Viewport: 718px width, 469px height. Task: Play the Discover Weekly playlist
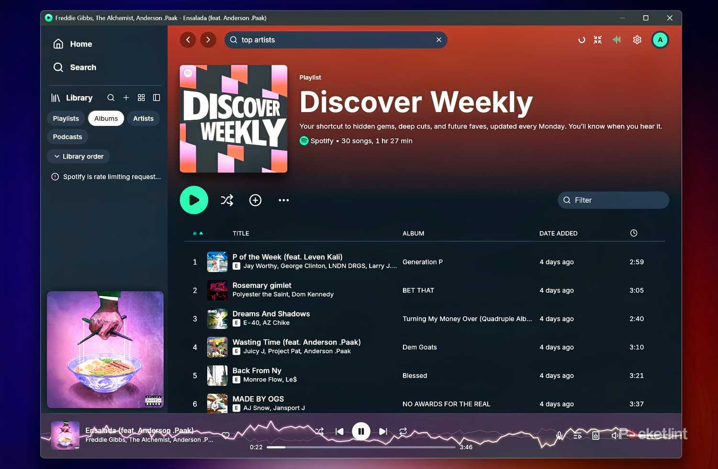(x=194, y=200)
